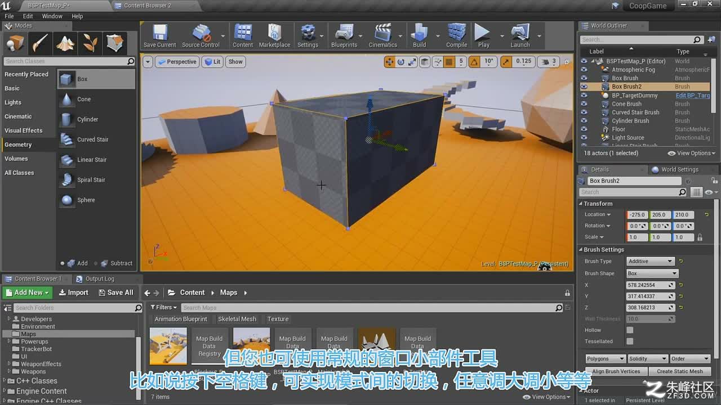Toggle scale snapping in viewport toolbar

click(x=505, y=62)
